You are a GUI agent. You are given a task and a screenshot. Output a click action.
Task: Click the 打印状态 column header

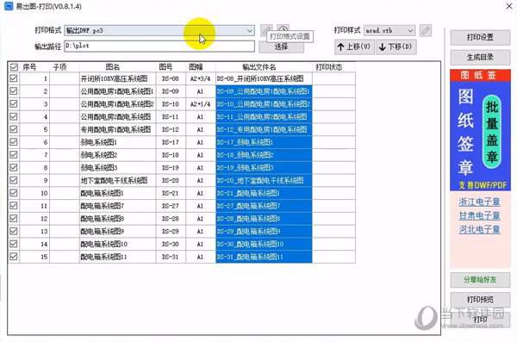point(333,67)
